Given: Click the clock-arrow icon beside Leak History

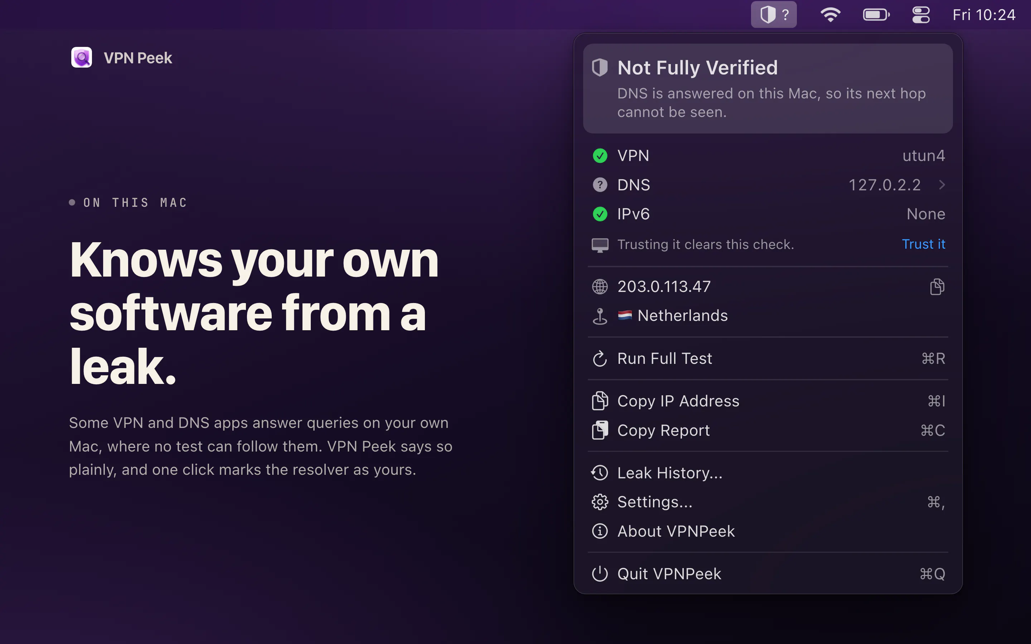Looking at the screenshot, I should 600,473.
